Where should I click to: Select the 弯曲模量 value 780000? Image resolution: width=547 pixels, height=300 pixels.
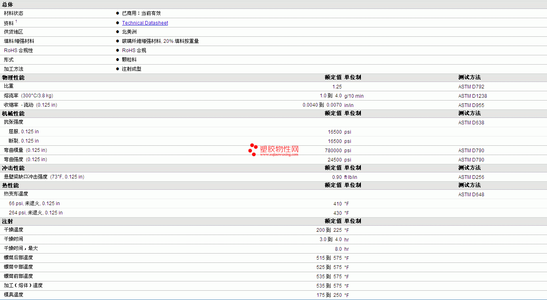[x=333, y=151]
